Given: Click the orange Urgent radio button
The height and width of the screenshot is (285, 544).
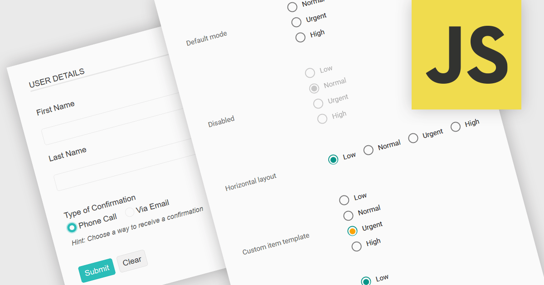Looking at the screenshot, I should [352, 231].
